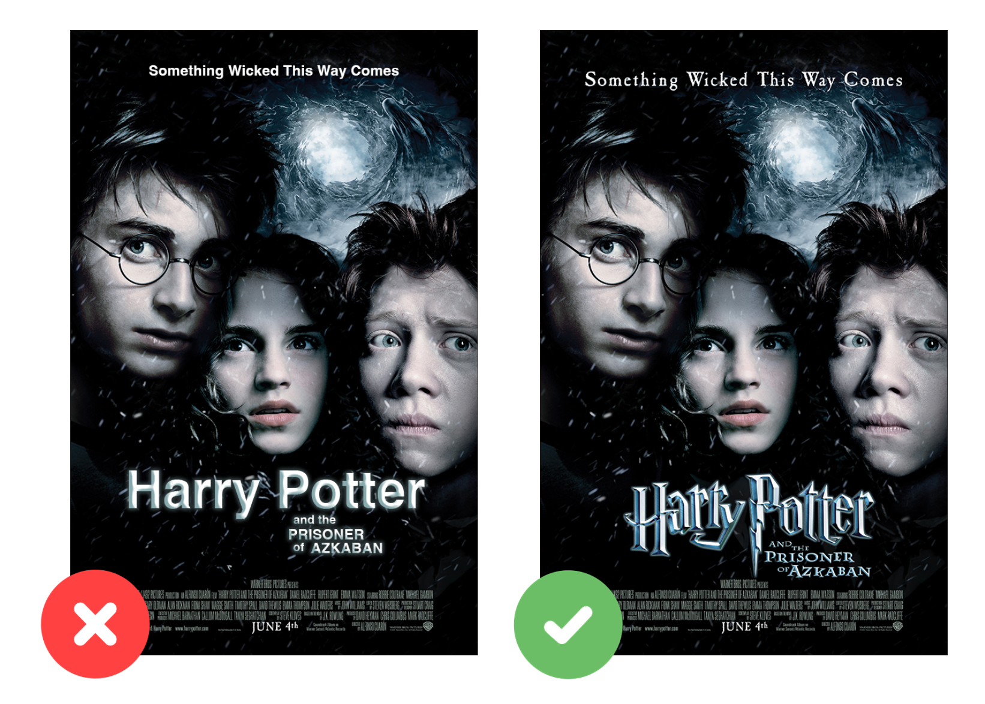Click the green checkmark icon
Viewport: 985px width, 704px height.
567,624
